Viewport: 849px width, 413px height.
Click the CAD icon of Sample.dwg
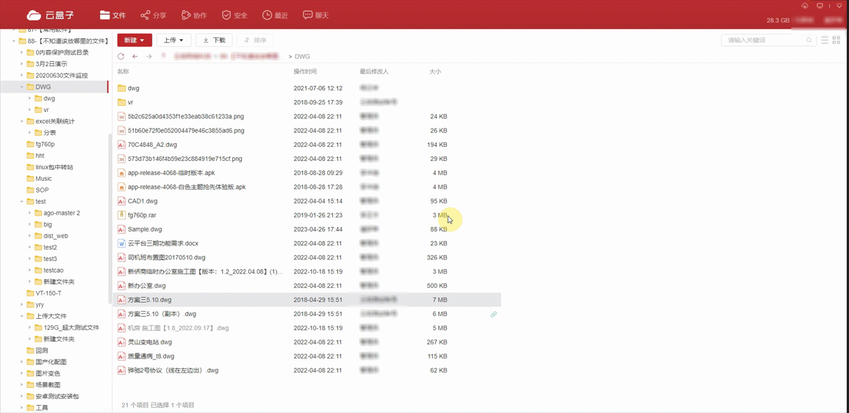coord(121,229)
